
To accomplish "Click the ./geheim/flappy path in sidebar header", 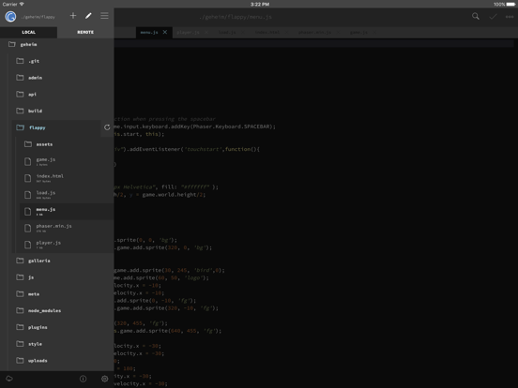I will (x=38, y=17).
